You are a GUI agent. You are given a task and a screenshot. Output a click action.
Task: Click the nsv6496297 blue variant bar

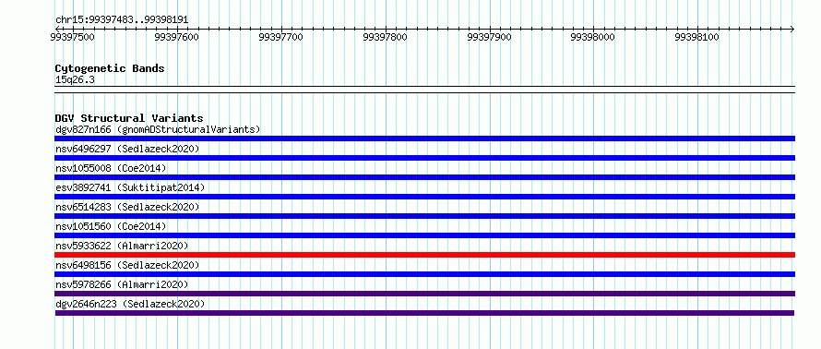(x=424, y=158)
